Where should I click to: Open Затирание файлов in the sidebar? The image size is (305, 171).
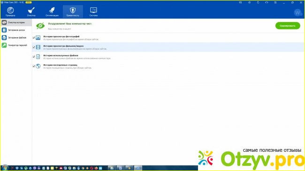point(16,37)
